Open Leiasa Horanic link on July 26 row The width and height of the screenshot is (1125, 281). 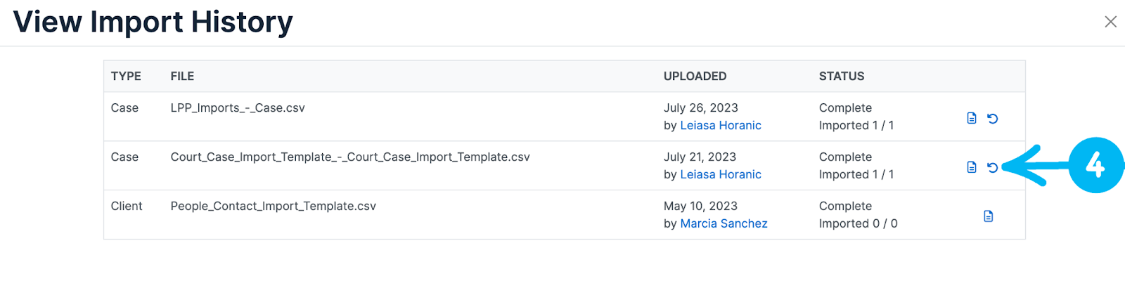[x=721, y=126]
